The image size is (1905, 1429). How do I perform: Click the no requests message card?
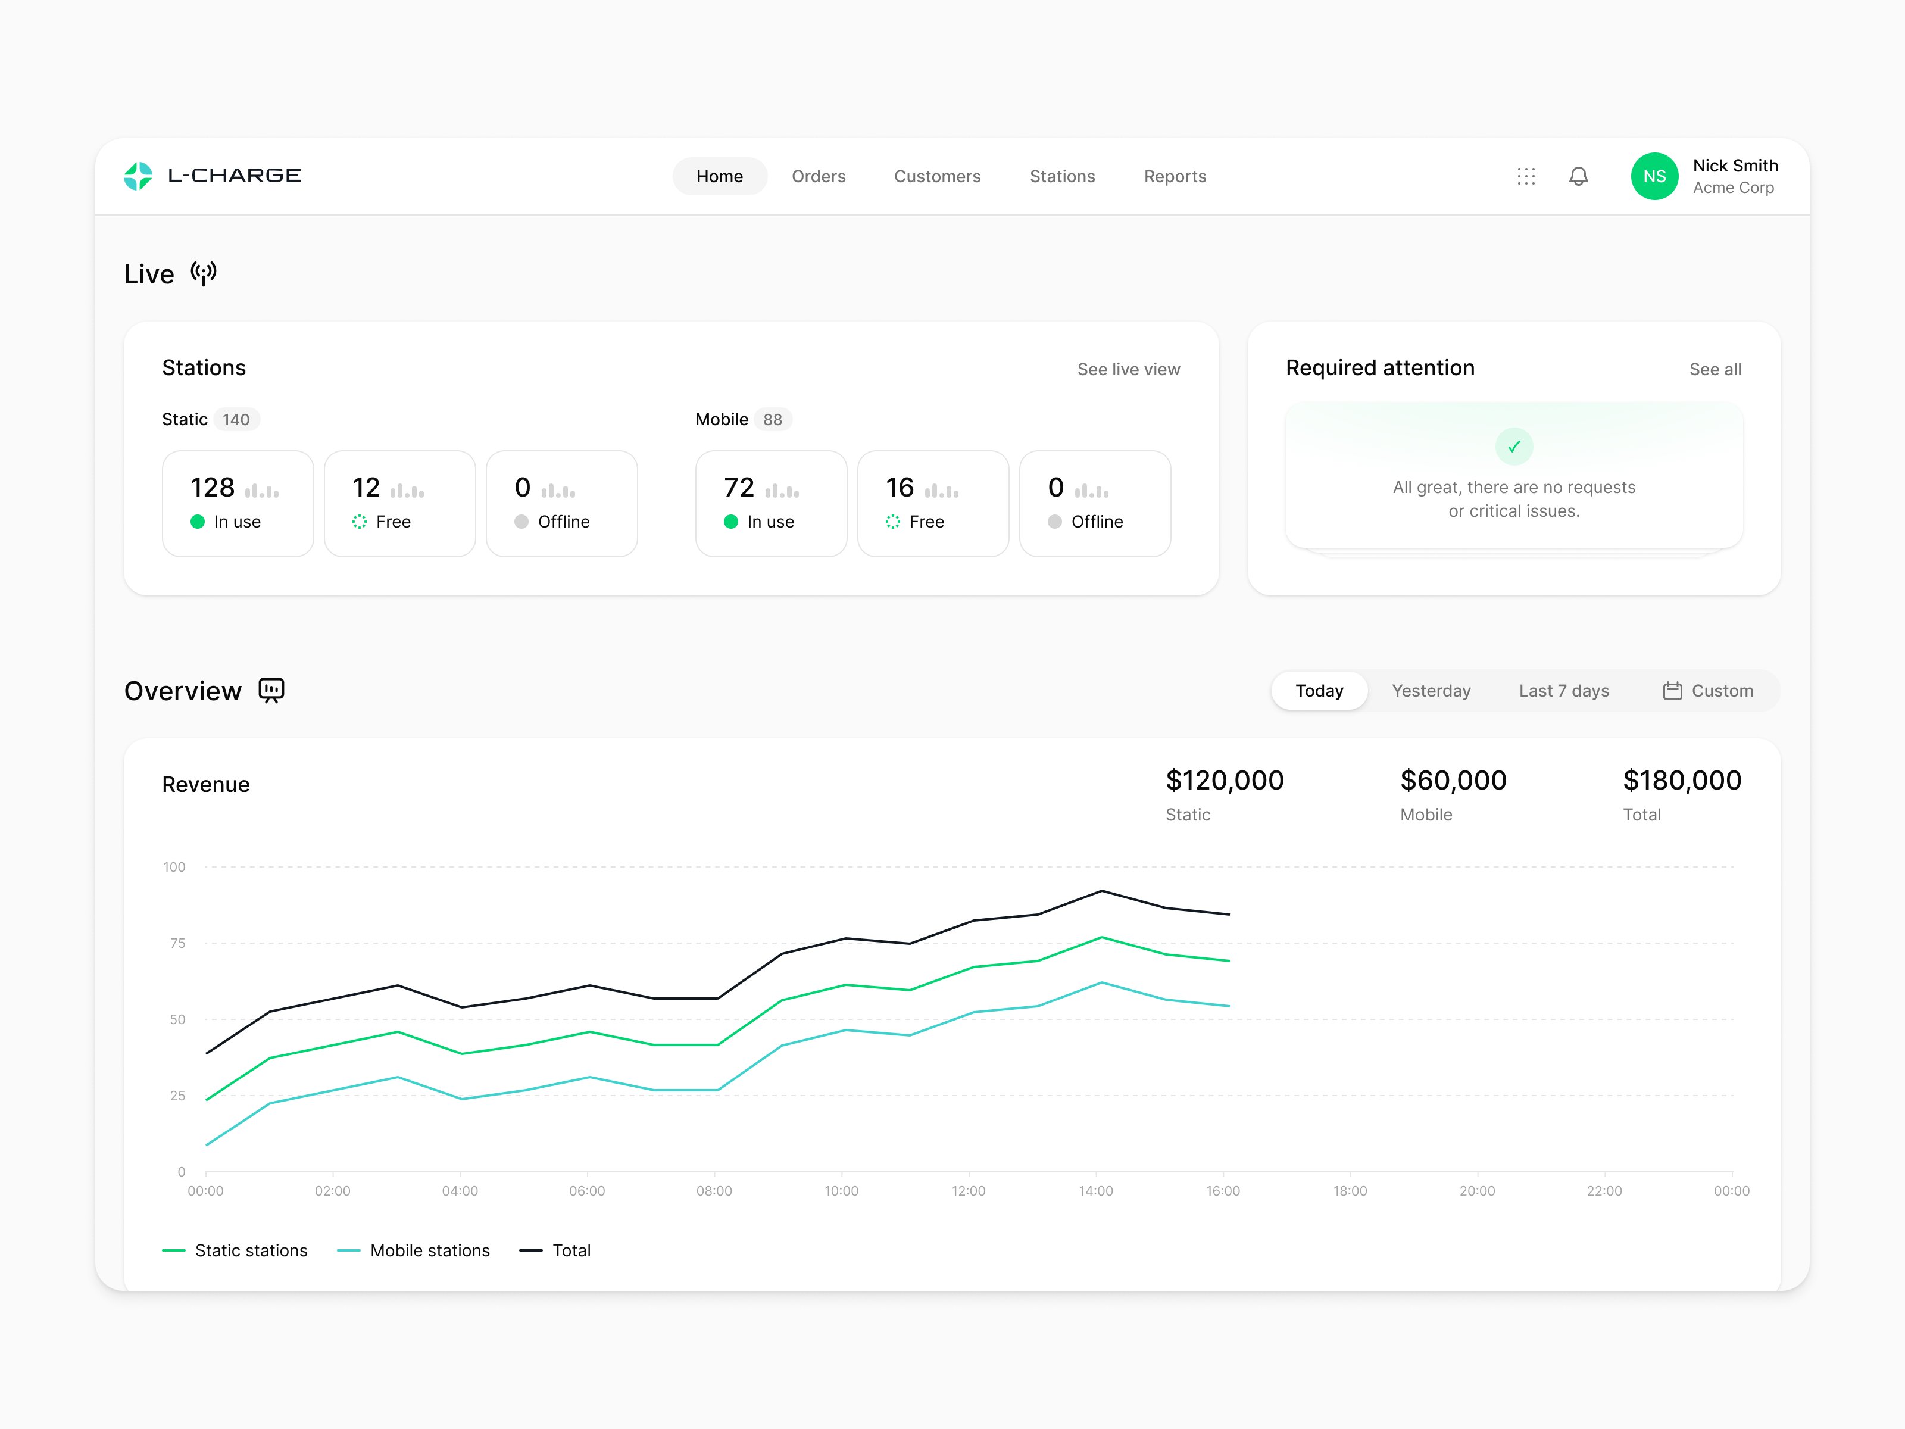pyautogui.click(x=1514, y=476)
